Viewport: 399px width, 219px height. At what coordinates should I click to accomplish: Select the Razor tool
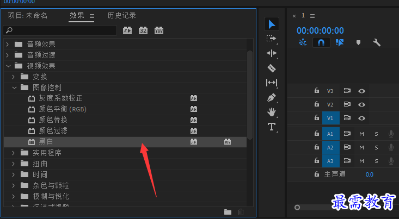[272, 68]
